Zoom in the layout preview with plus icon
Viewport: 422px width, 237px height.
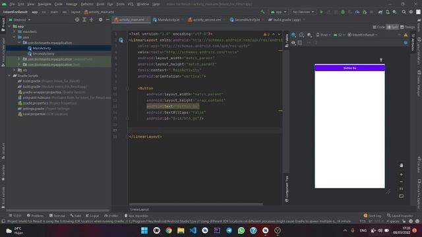click(402, 174)
